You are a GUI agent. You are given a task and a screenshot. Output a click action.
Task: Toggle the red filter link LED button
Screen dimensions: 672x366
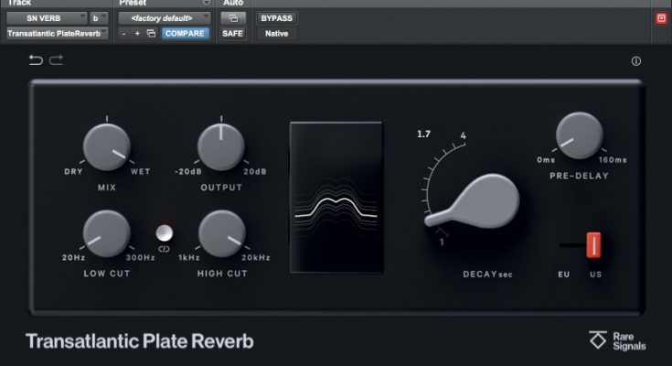pos(165,231)
